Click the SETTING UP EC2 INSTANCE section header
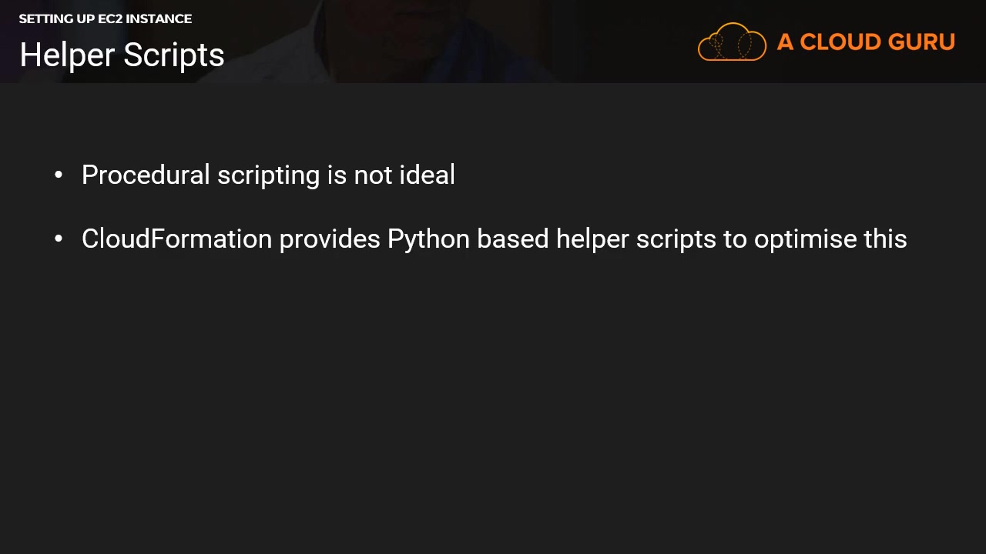 (106, 18)
